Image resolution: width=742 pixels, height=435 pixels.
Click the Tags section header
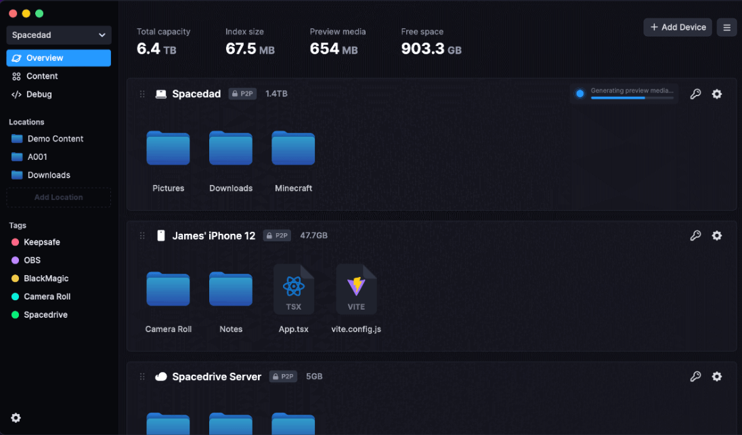18,226
